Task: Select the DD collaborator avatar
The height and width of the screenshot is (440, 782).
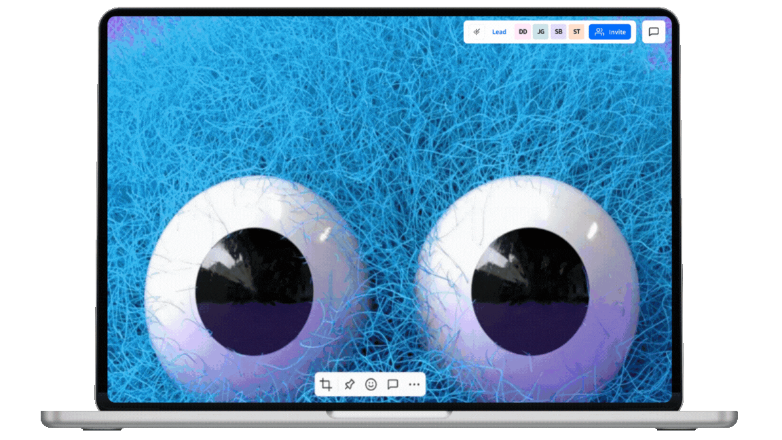Action: point(523,32)
